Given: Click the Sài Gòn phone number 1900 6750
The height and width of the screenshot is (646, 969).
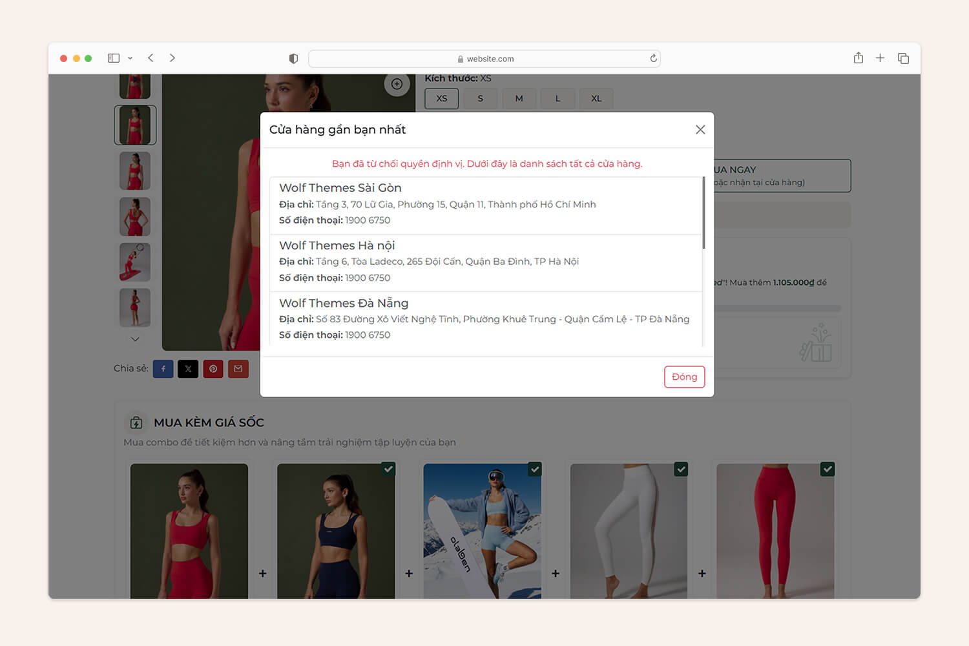Looking at the screenshot, I should pyautogui.click(x=368, y=220).
